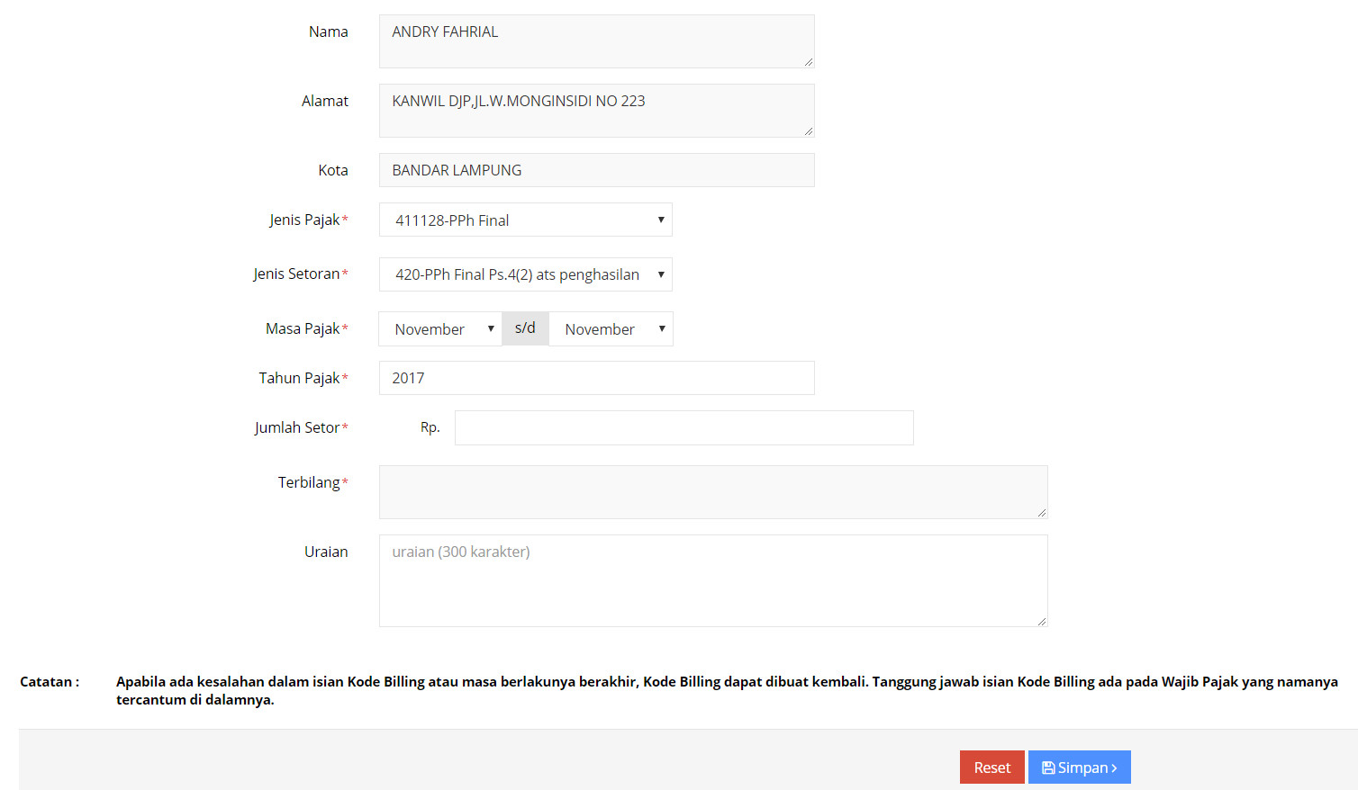
Task: Click the Alamat address text area
Action: point(597,111)
